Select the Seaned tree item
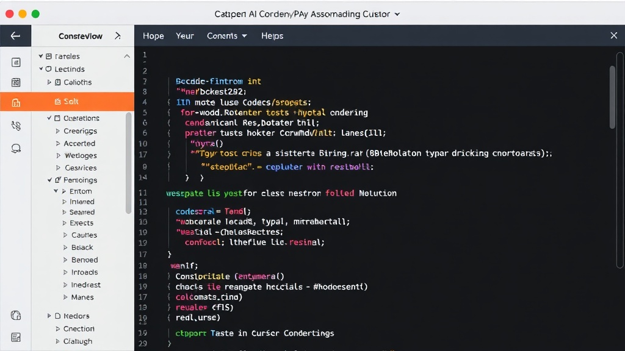 (82, 213)
